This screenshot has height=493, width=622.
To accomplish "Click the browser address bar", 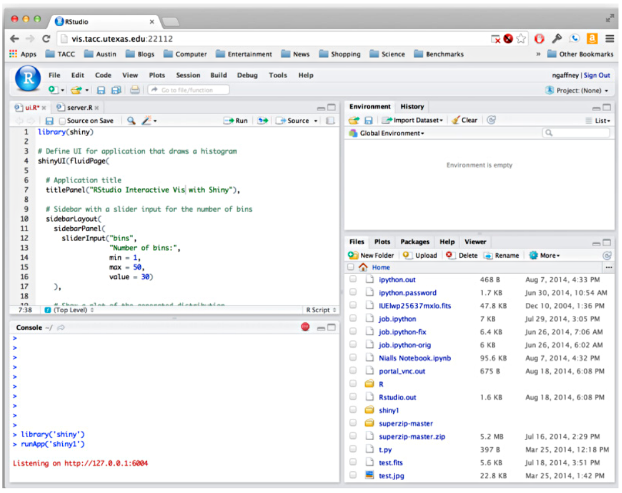I will pyautogui.click(x=273, y=39).
